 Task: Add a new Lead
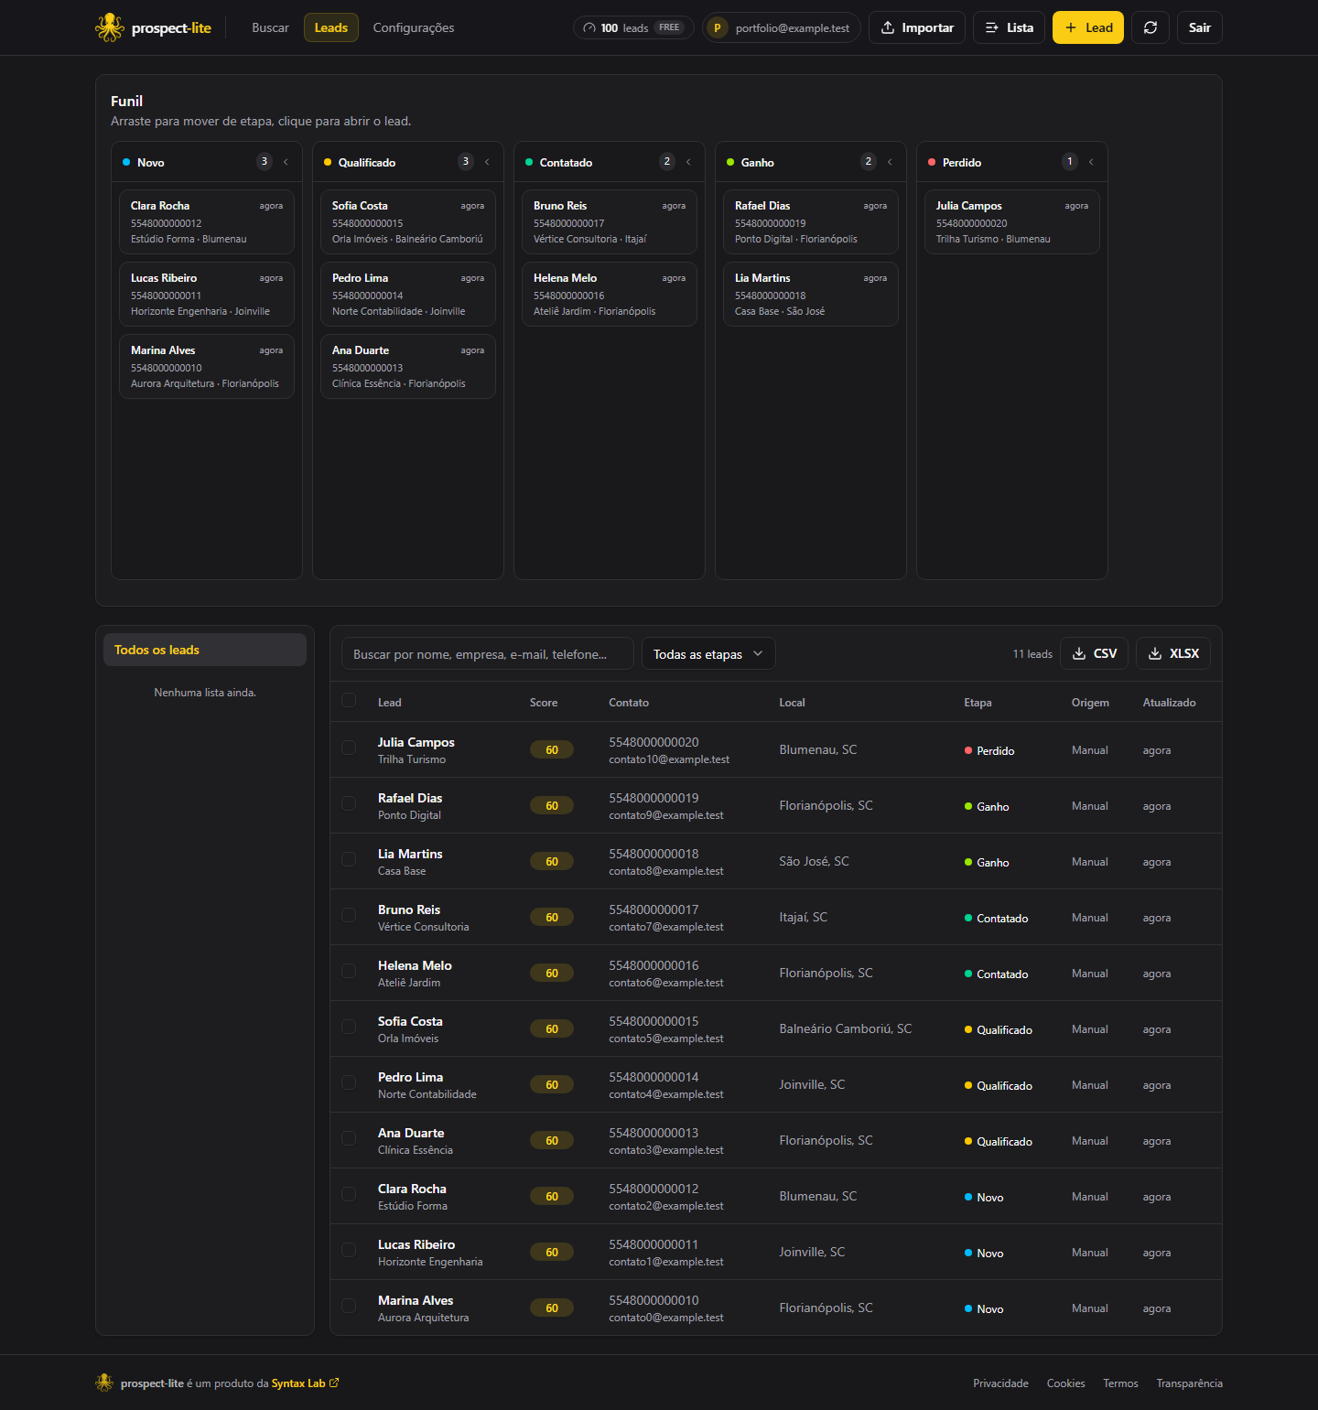click(x=1088, y=27)
